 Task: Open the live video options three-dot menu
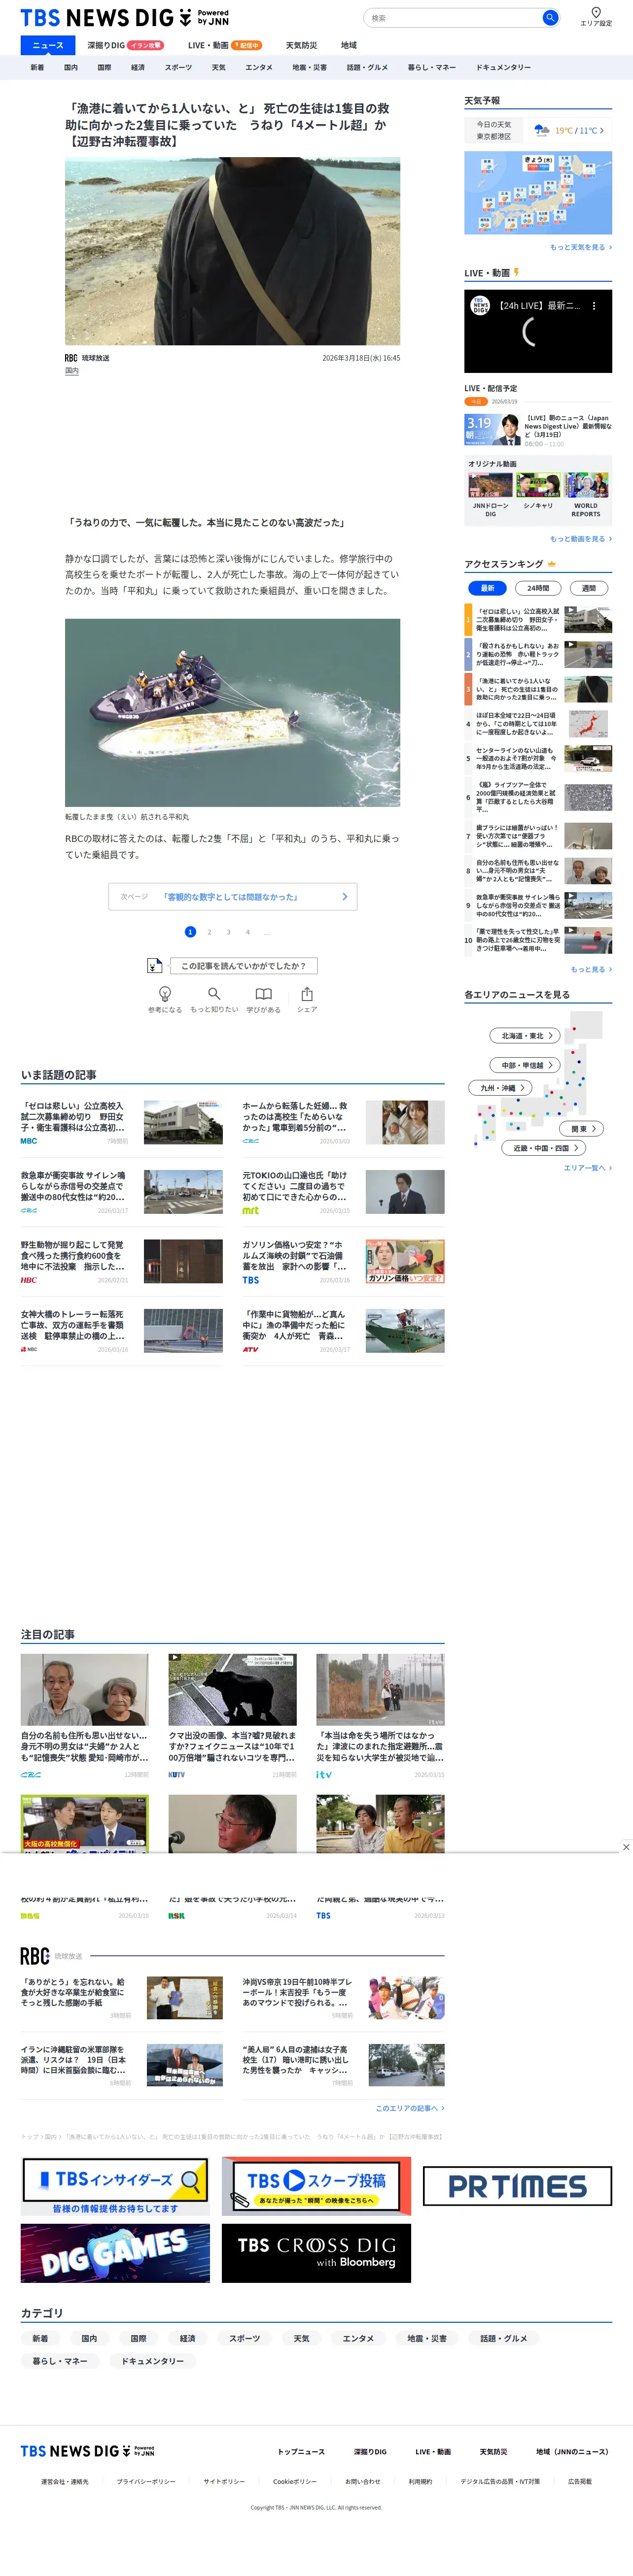click(594, 306)
